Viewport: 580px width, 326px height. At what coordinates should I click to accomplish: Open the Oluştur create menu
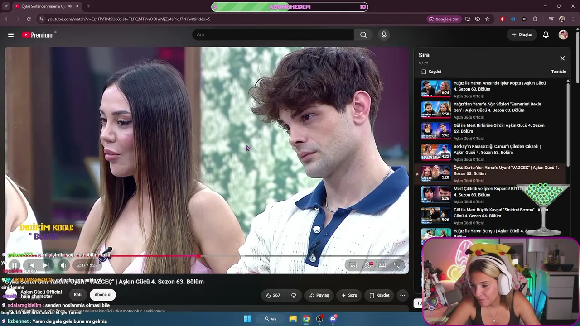point(522,35)
